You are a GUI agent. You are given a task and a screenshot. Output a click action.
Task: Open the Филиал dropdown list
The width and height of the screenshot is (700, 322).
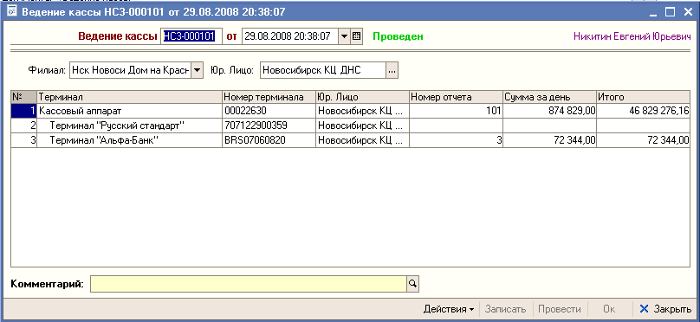click(198, 70)
